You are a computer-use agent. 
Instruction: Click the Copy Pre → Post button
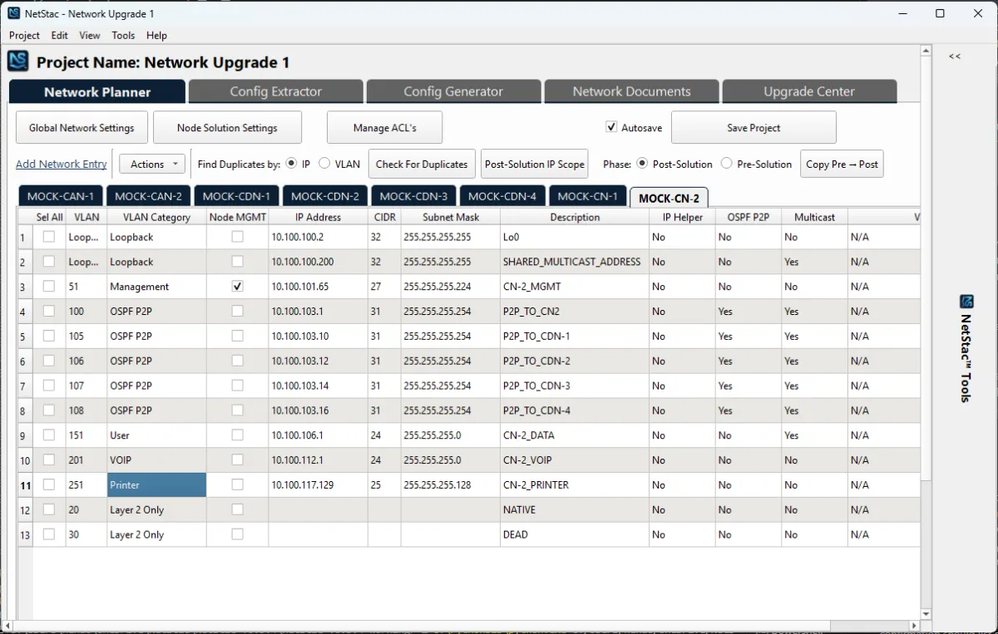(841, 165)
